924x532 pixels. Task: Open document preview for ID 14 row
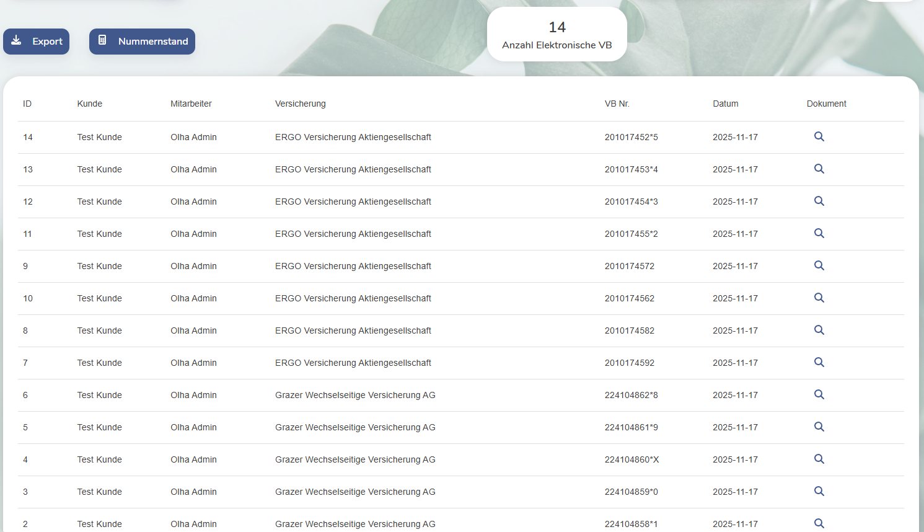pos(819,137)
